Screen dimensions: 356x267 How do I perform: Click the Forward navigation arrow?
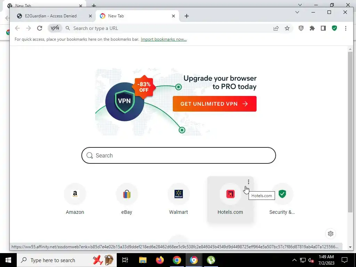pos(29,28)
